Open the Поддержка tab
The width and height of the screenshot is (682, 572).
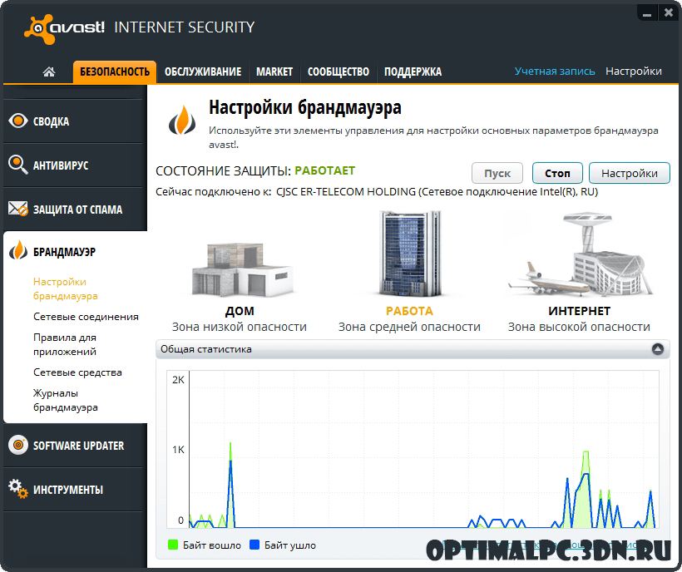413,71
